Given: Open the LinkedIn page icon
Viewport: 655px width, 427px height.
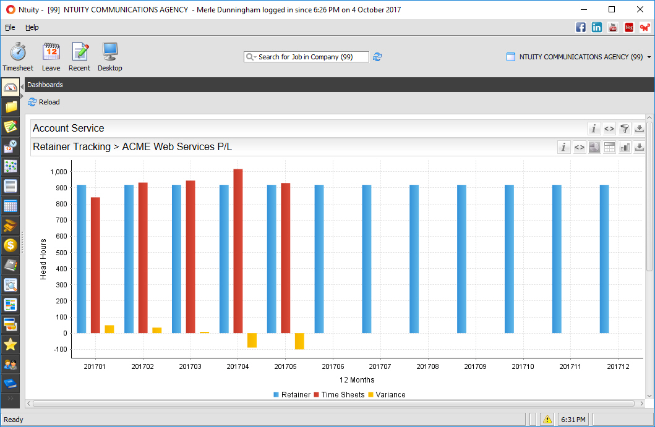Looking at the screenshot, I should pos(596,28).
